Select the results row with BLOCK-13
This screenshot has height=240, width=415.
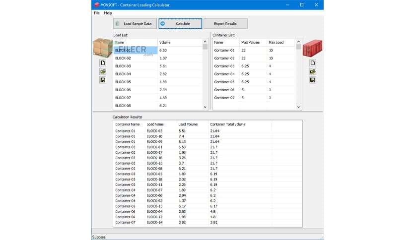(207, 163)
